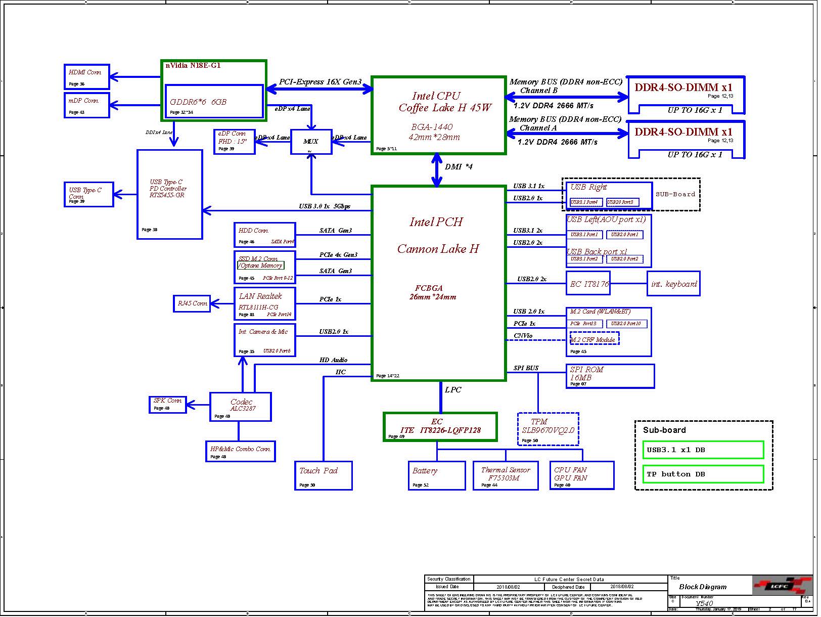The width and height of the screenshot is (821, 617).
Task: Click the IIC label
Action: point(341,372)
